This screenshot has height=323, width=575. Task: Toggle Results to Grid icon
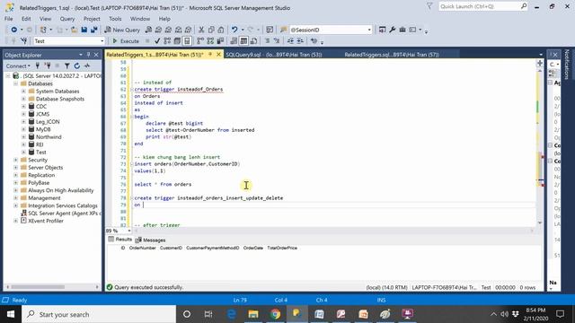click(243, 41)
